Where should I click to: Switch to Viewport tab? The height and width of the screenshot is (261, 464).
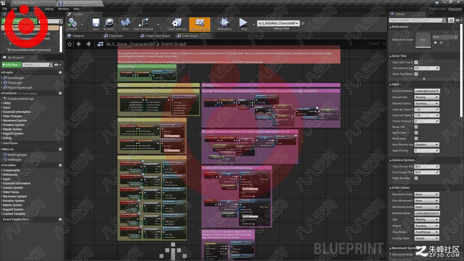pos(78,36)
